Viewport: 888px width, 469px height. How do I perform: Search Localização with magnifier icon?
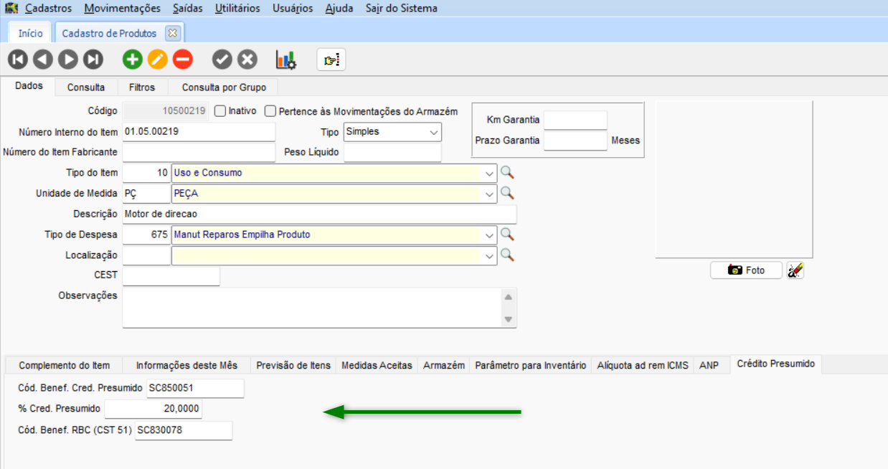[x=507, y=255]
